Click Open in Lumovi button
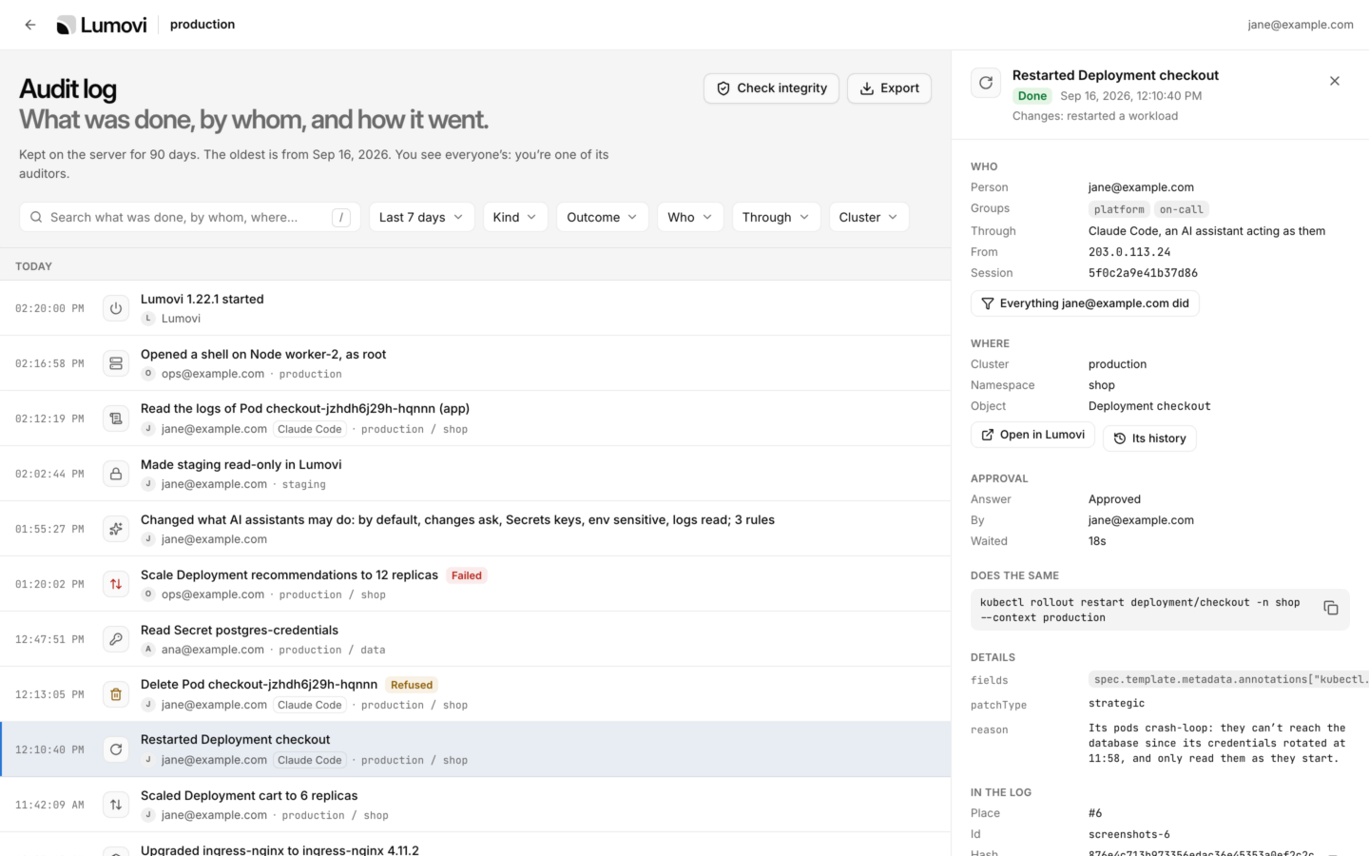The image size is (1369, 856). pyautogui.click(x=1032, y=435)
